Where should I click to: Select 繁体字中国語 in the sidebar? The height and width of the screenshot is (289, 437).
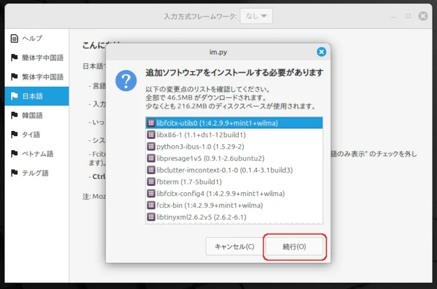pyautogui.click(x=43, y=77)
